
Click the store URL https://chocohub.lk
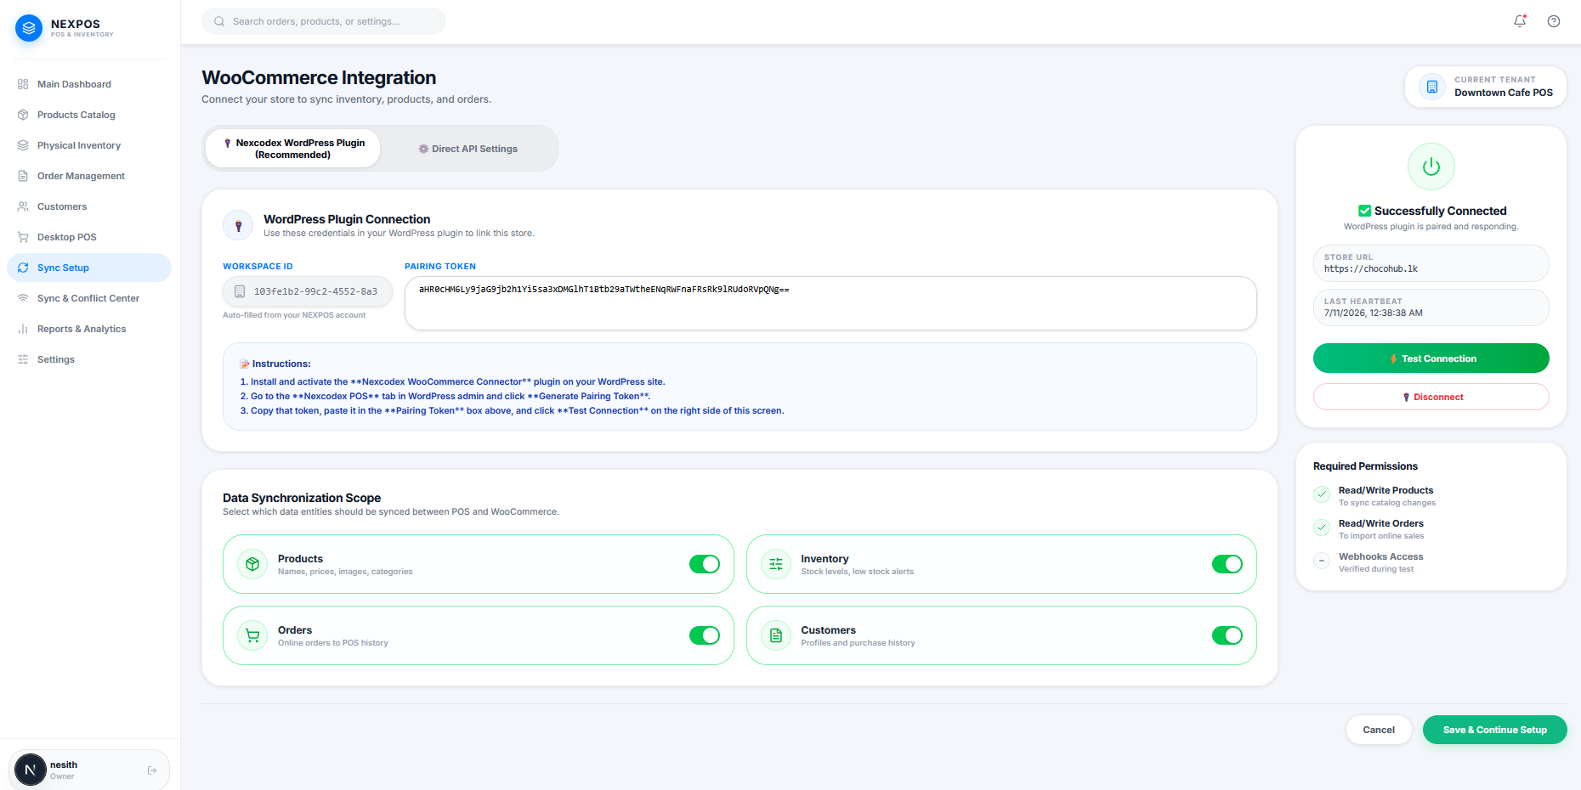[x=1370, y=269]
